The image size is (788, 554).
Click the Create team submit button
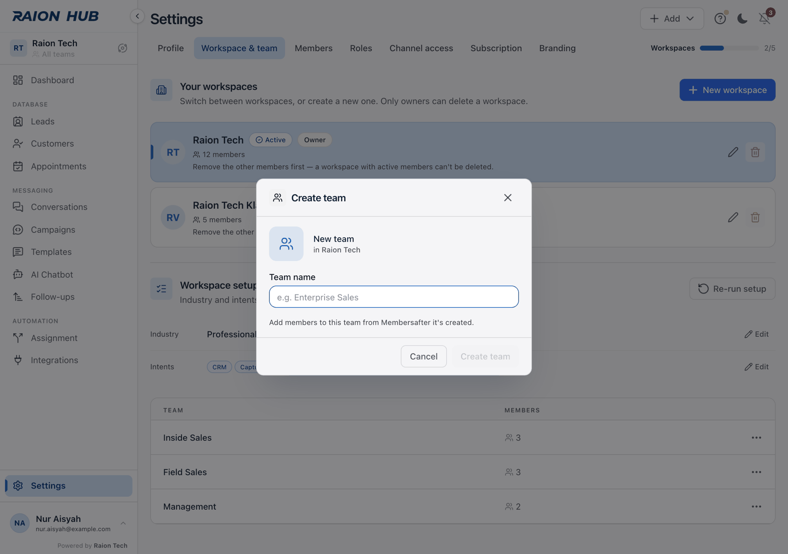click(485, 357)
